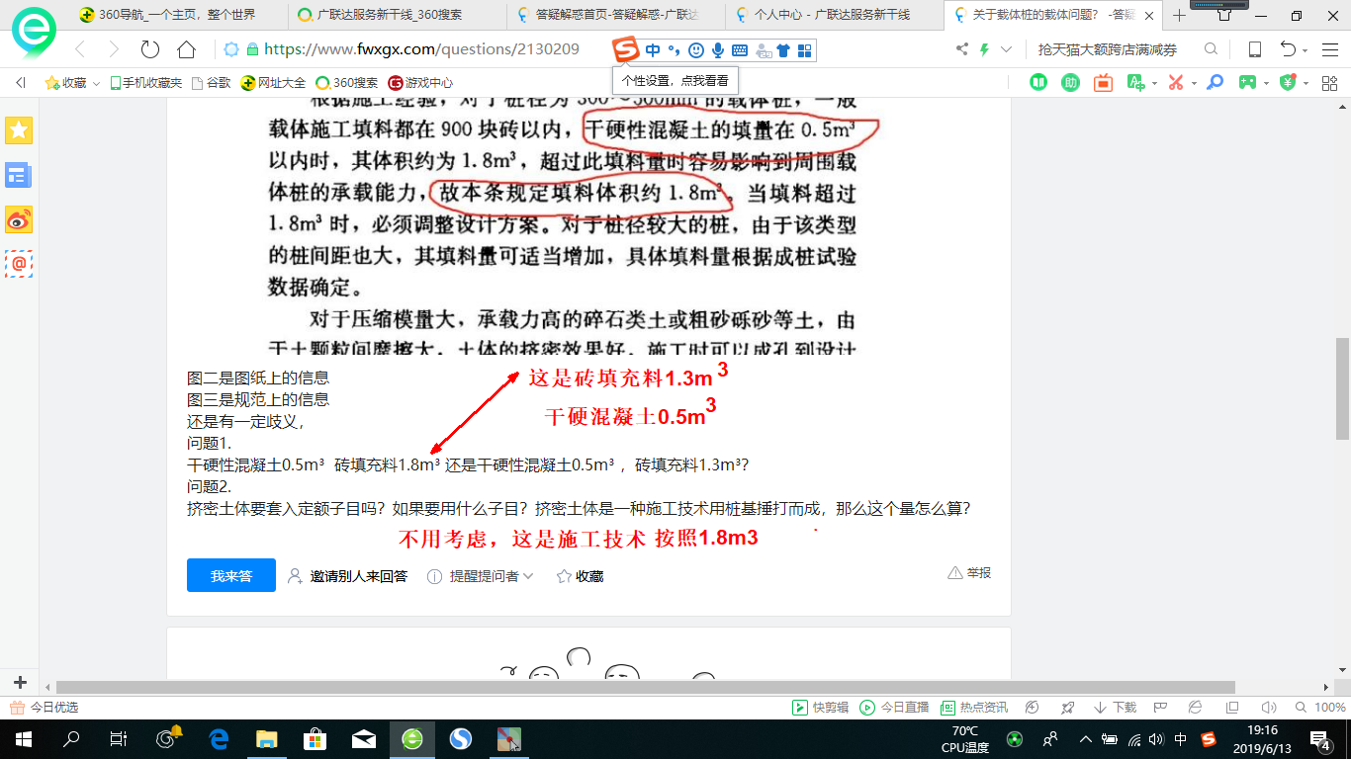The height and width of the screenshot is (759, 1351).
Task: Click the search box 抢天猫大额跨店满减券
Action: coord(1108,49)
